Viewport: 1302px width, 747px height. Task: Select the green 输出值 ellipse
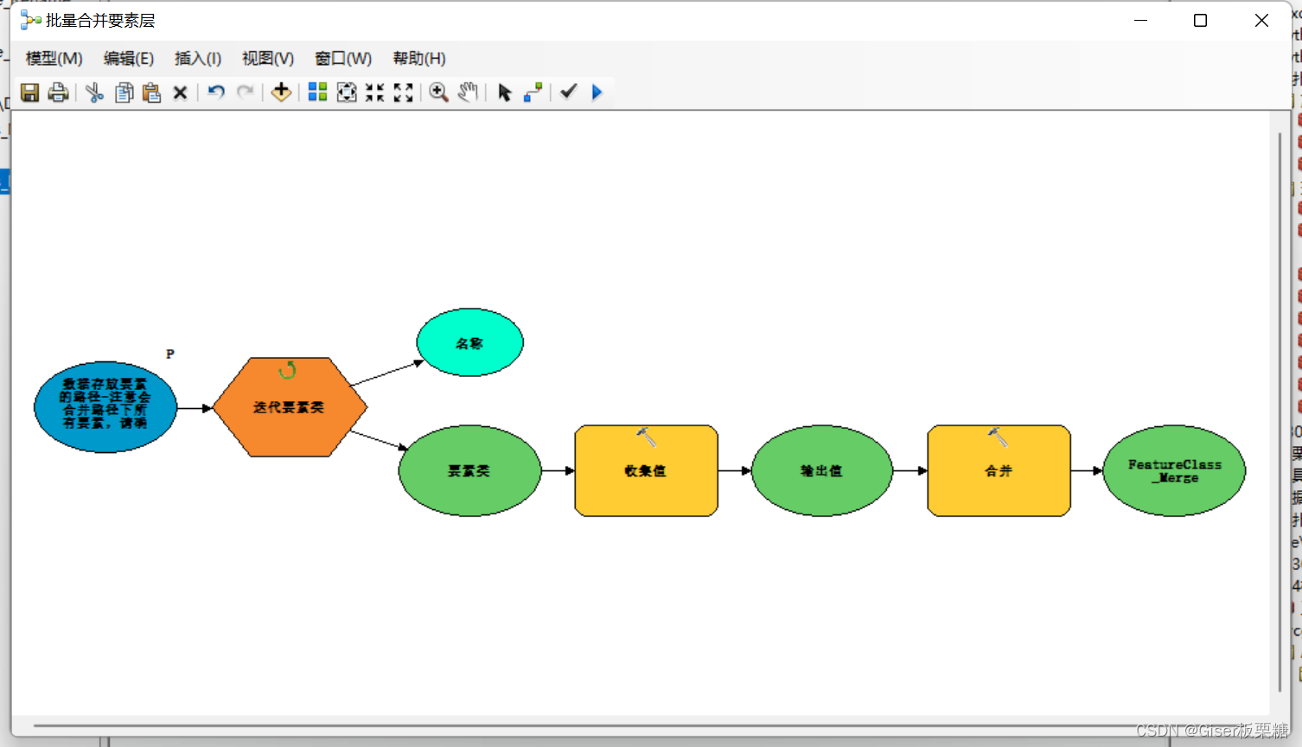pos(821,471)
